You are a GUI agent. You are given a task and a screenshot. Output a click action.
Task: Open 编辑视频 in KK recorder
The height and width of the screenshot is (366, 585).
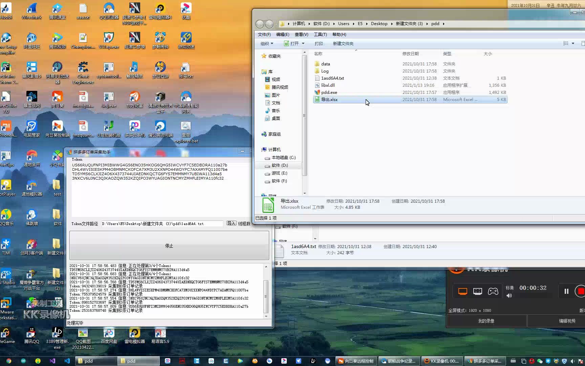pyautogui.click(x=567, y=321)
